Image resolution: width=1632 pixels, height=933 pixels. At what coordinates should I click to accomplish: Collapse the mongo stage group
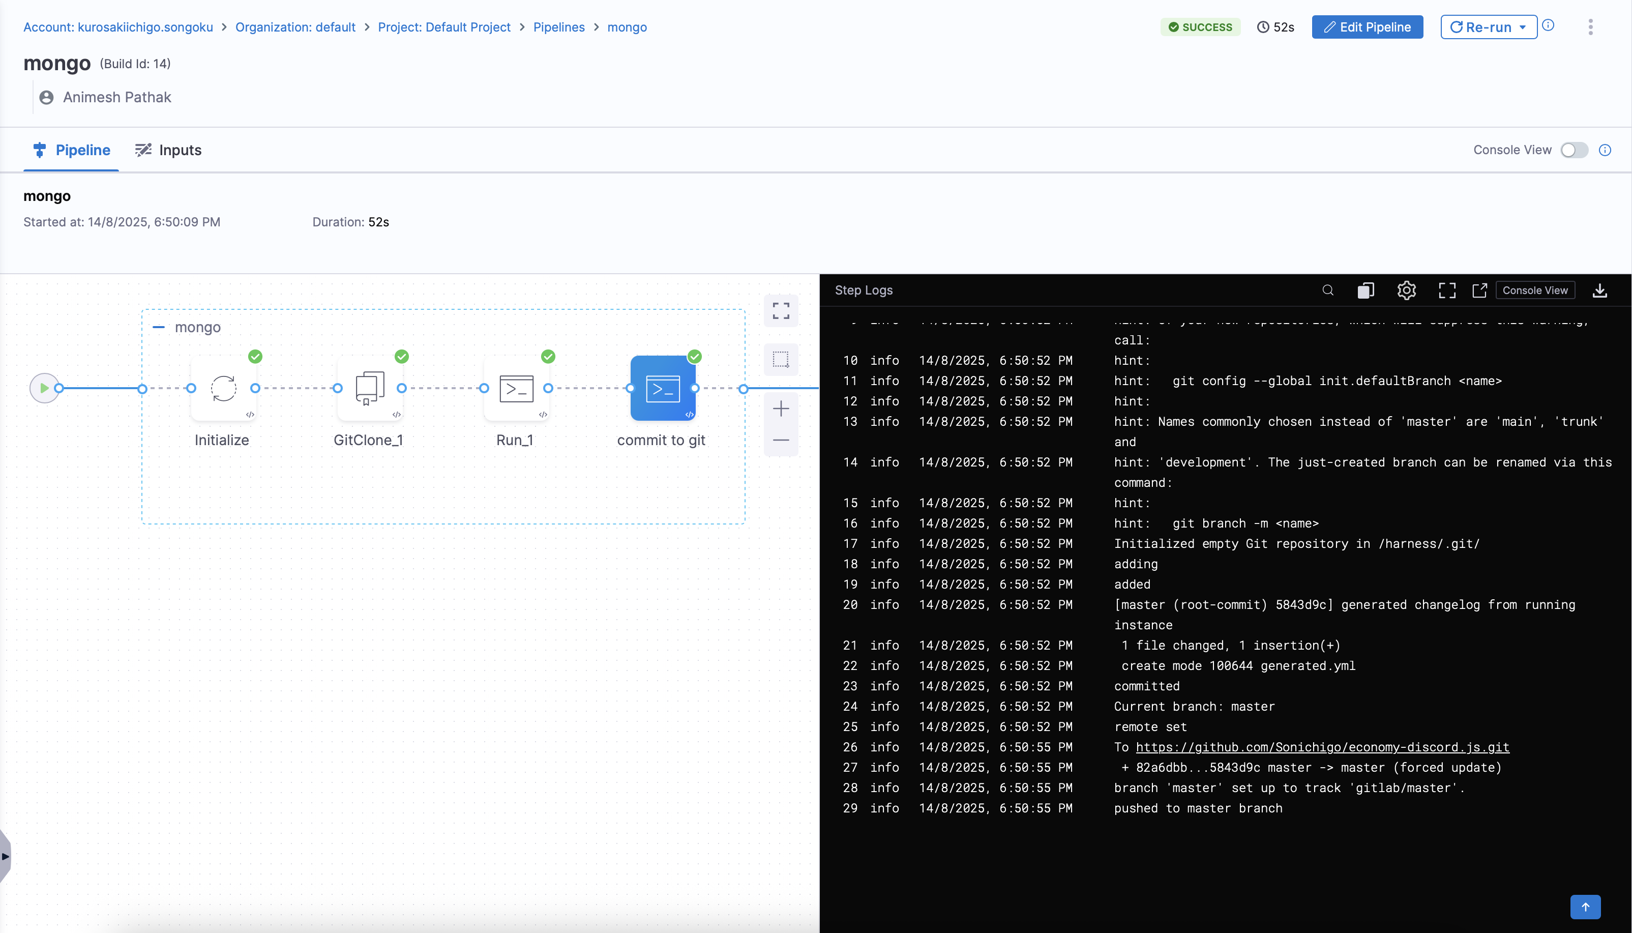[x=159, y=328]
